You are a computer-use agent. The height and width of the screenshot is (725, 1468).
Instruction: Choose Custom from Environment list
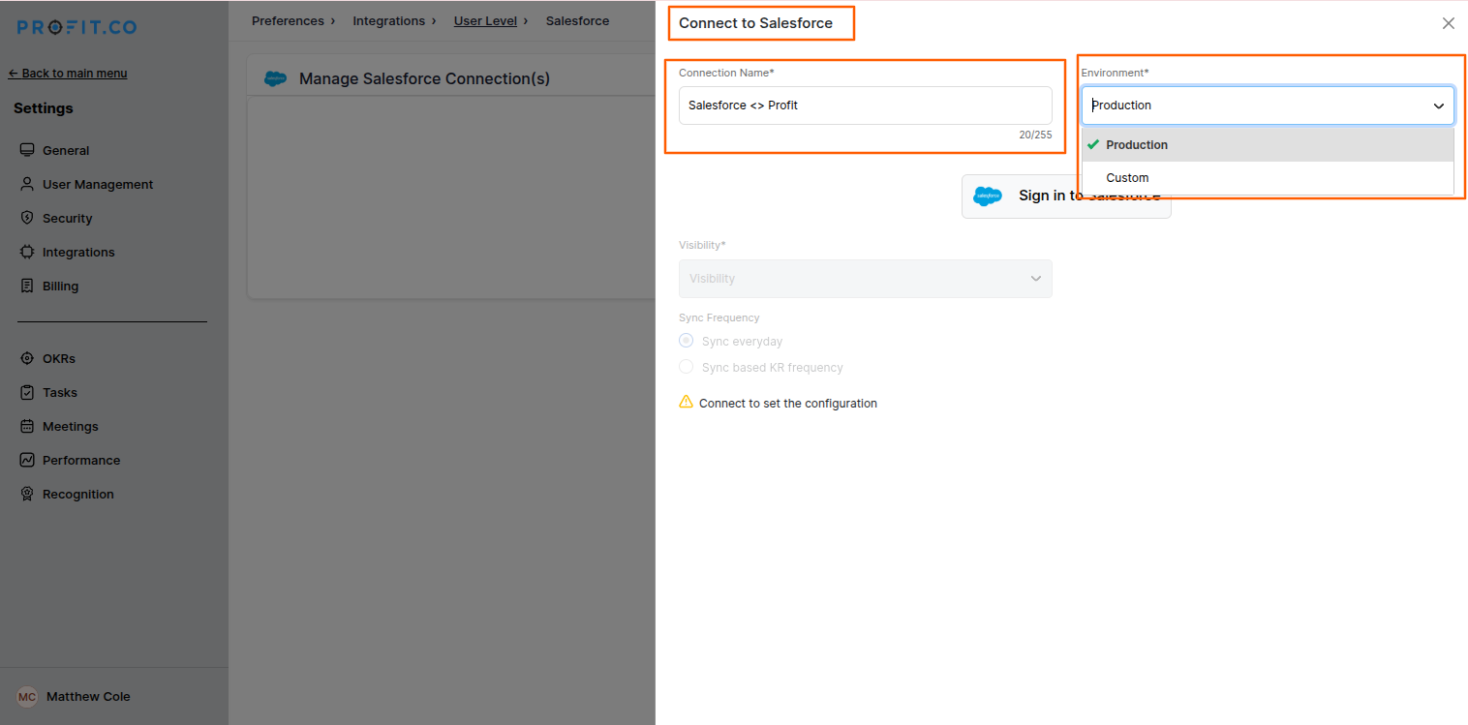tap(1268, 178)
